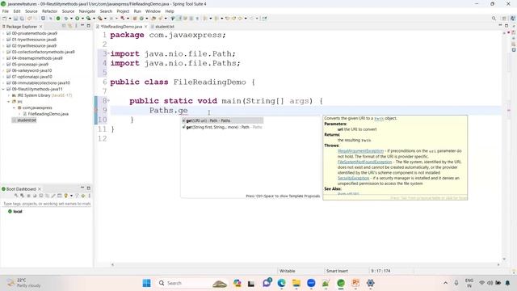Open Microsoft Edge from the taskbar

pyautogui.click(x=281, y=283)
